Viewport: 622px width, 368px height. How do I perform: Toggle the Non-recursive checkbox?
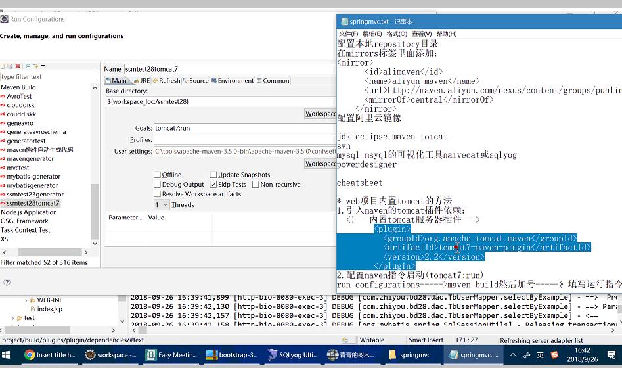pos(255,184)
